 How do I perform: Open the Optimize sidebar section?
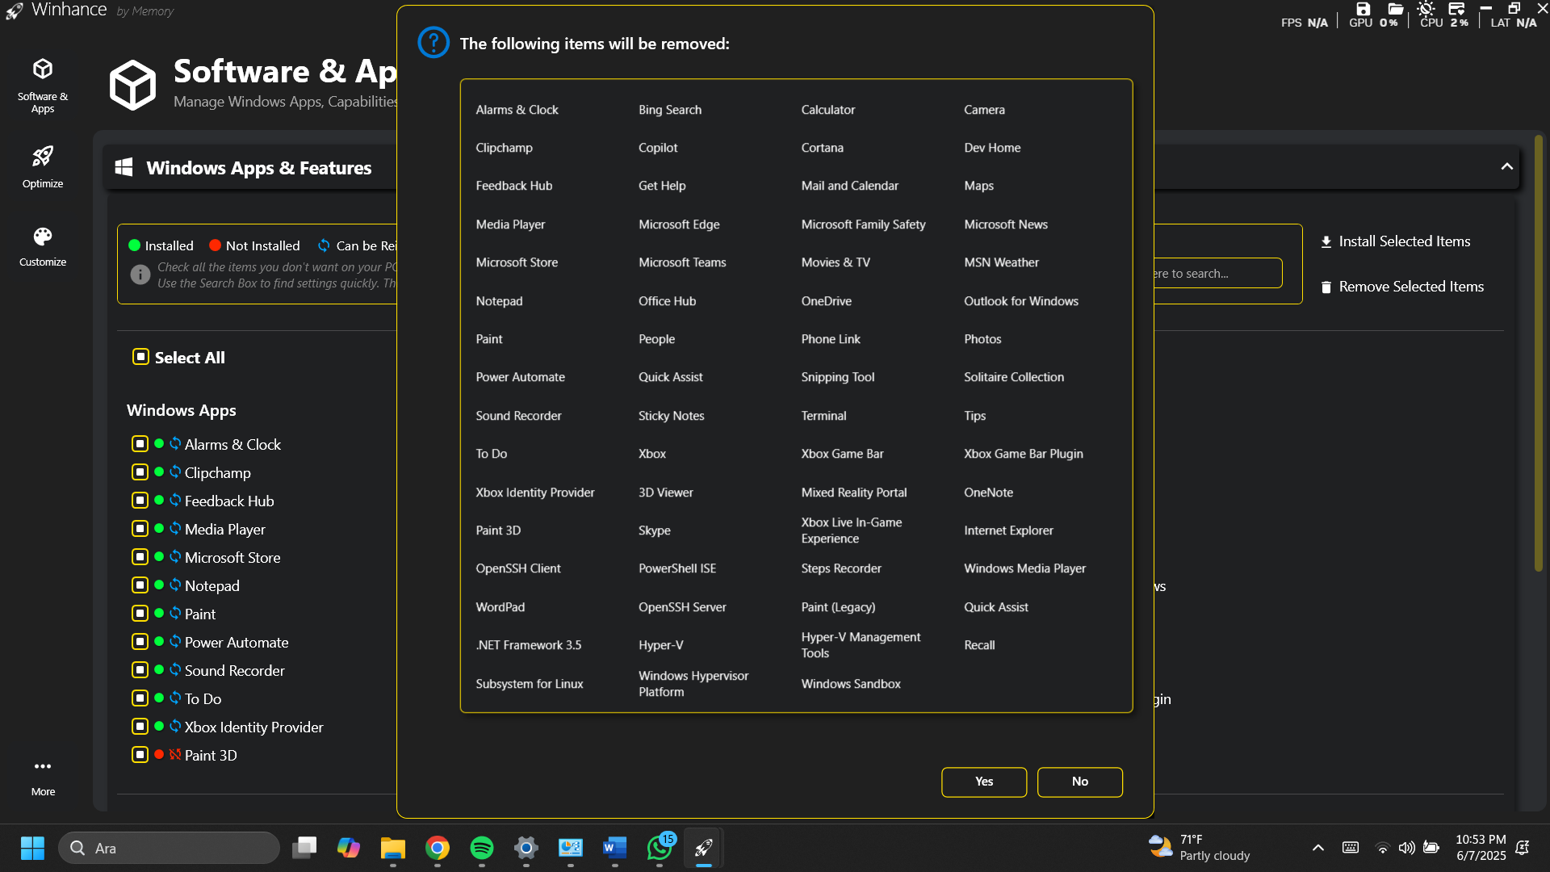click(x=43, y=167)
